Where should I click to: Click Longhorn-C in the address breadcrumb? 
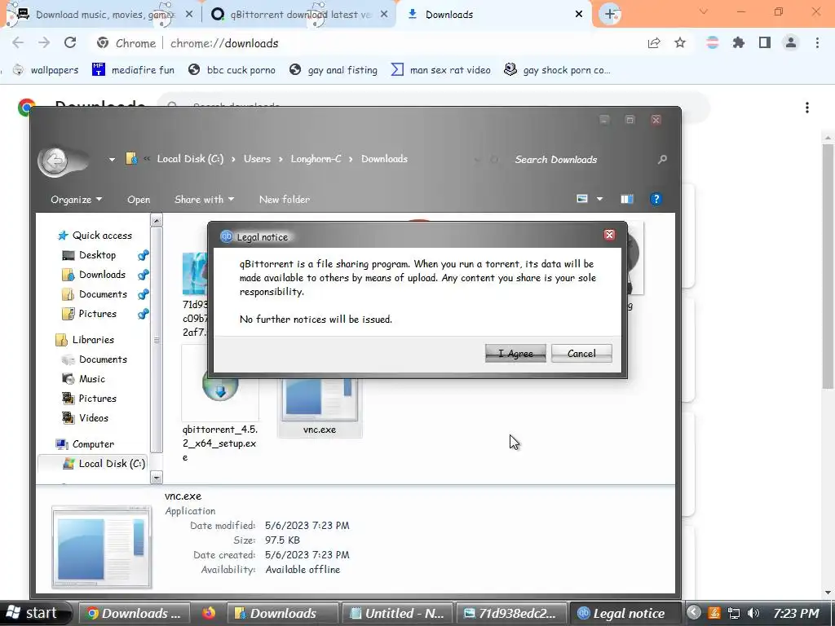pos(316,159)
